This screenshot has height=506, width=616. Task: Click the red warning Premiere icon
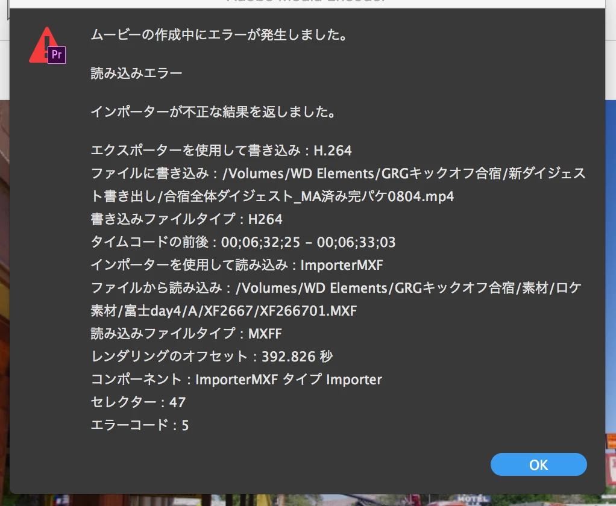[47, 45]
